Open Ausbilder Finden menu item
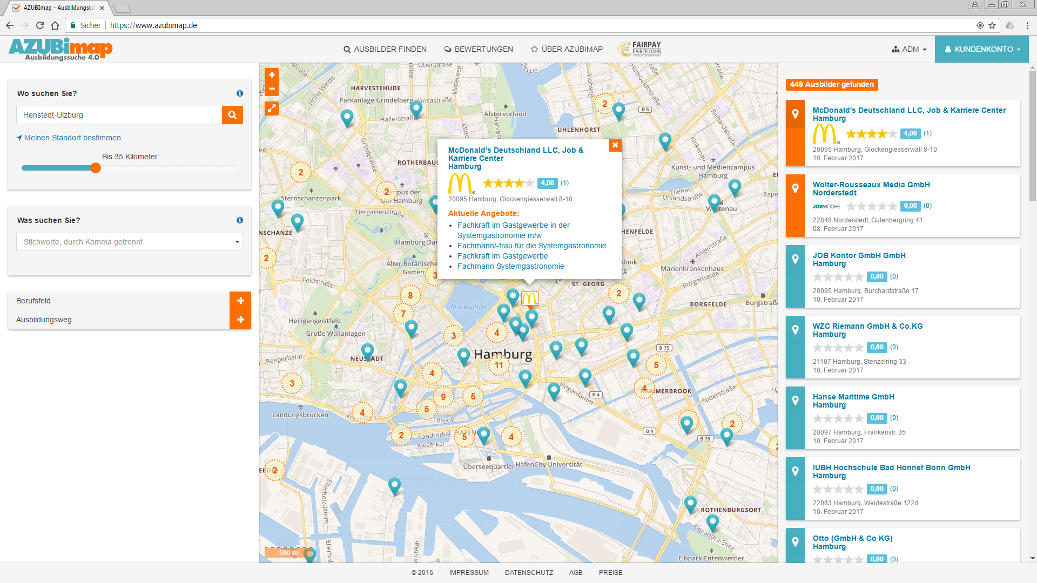Image resolution: width=1037 pixels, height=583 pixels. (x=385, y=49)
